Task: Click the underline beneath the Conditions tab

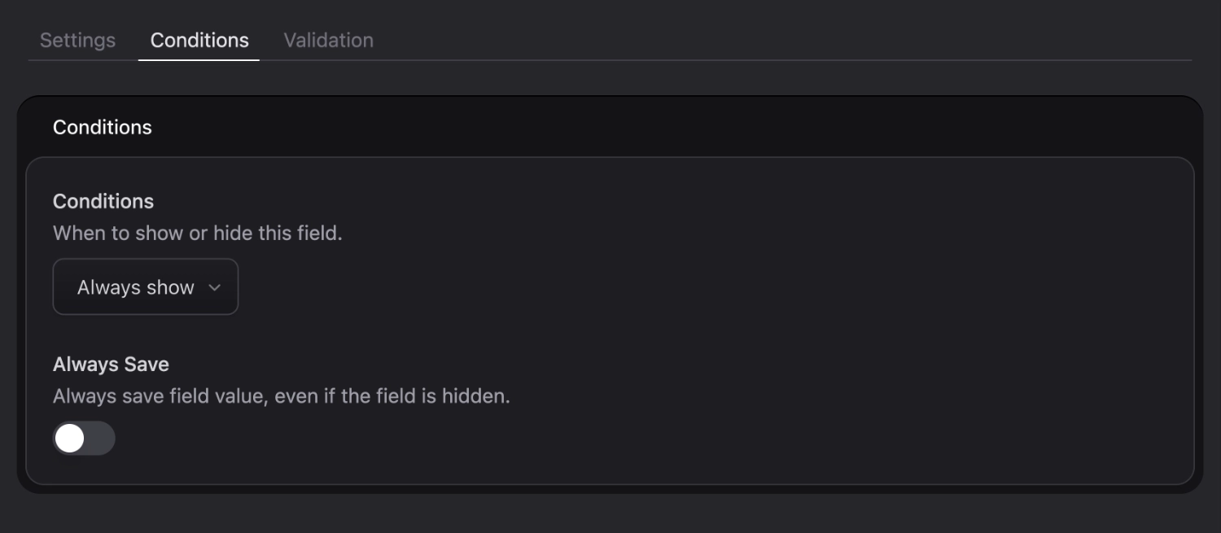Action: (199, 60)
